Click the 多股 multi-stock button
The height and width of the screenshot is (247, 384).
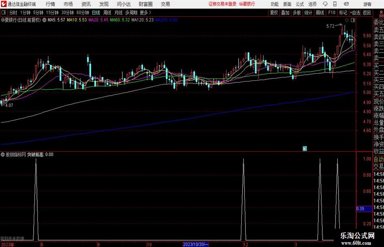(297, 13)
